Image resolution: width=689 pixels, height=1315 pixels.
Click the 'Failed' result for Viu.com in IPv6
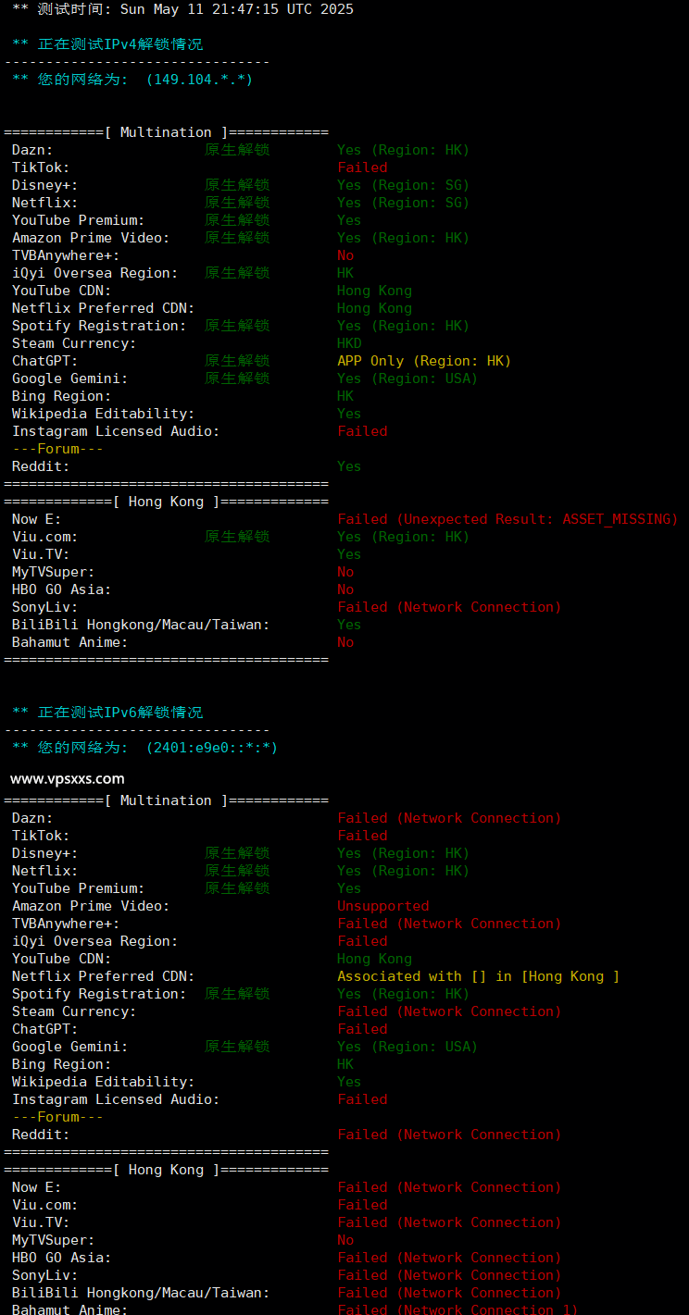[362, 1205]
